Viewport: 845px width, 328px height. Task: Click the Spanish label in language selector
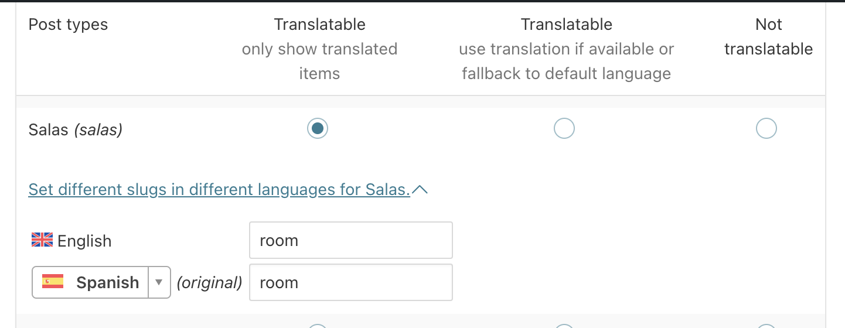(108, 282)
